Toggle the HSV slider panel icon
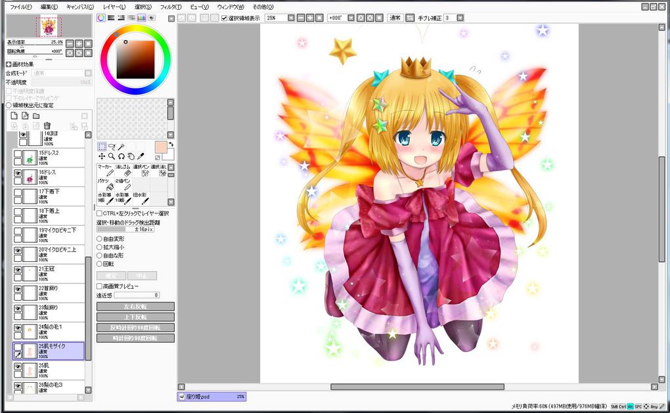The width and height of the screenshot is (670, 413). pos(121,18)
